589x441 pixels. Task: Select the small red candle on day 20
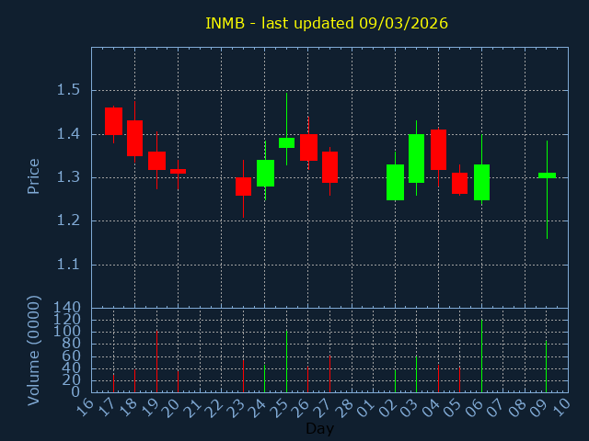click(178, 171)
